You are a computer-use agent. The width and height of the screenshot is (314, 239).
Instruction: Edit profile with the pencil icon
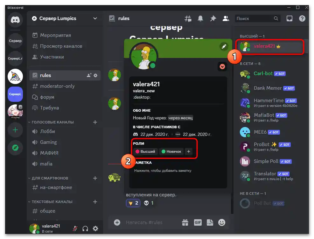tap(224, 46)
